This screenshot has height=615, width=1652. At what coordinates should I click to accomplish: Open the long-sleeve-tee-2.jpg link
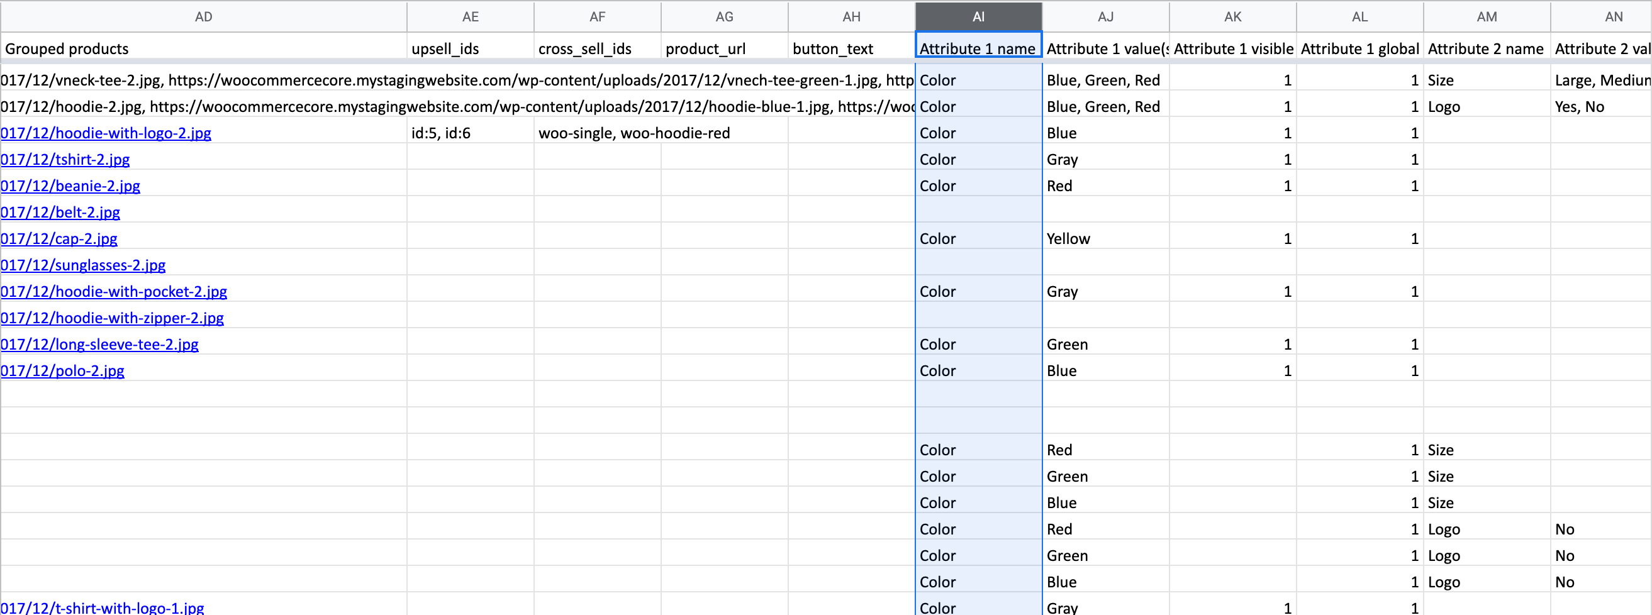[100, 345]
